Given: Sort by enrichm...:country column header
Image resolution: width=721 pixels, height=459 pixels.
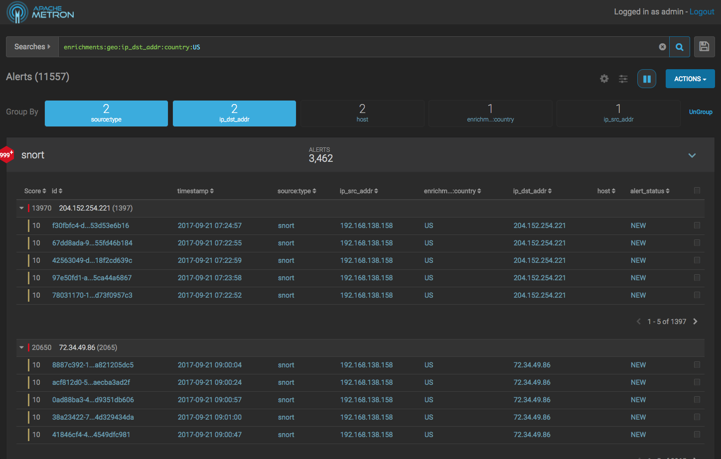Looking at the screenshot, I should (452, 191).
